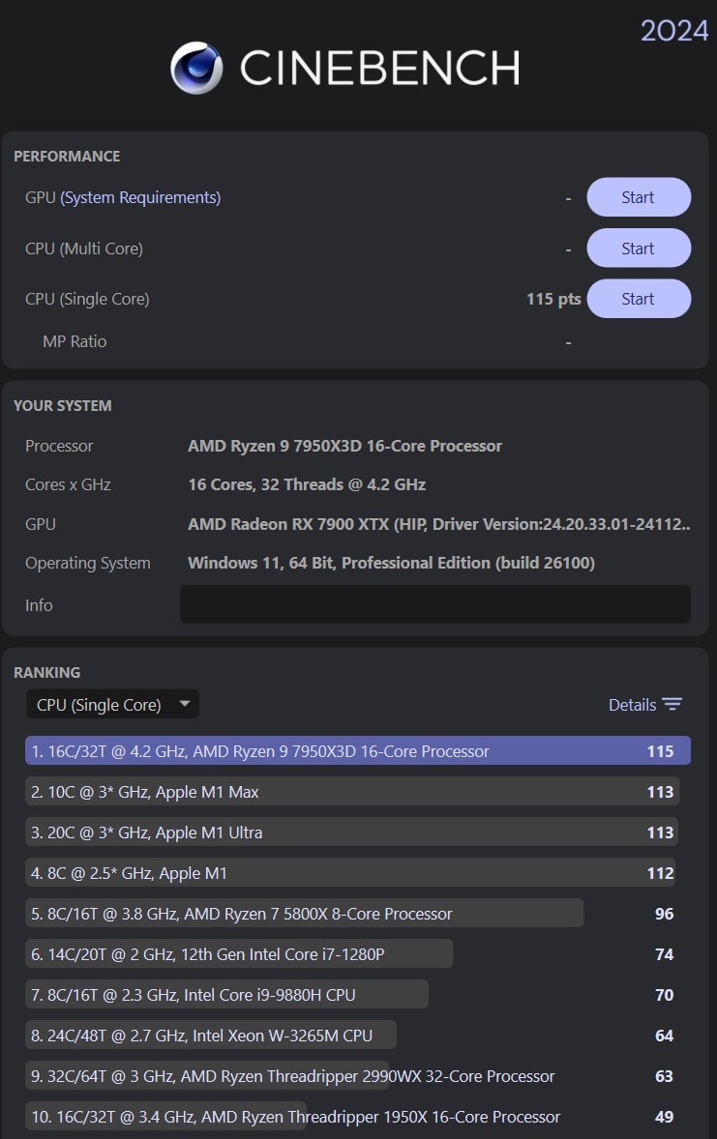
Task: Select the Apple M1 Ultra ranking bar
Action: click(351, 832)
